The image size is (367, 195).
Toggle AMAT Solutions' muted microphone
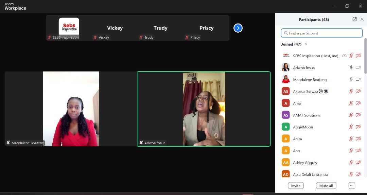[351, 115]
